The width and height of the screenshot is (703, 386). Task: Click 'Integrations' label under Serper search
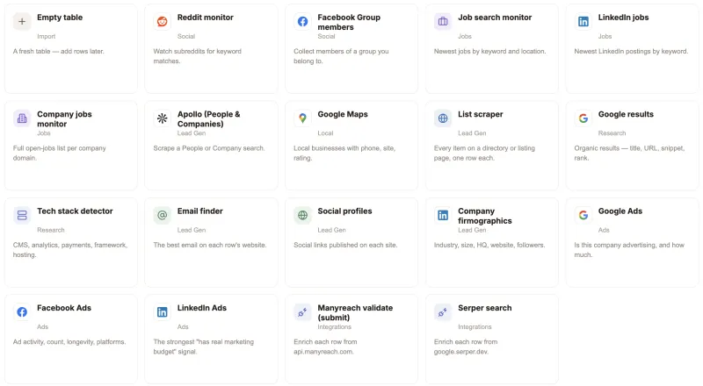(x=475, y=327)
